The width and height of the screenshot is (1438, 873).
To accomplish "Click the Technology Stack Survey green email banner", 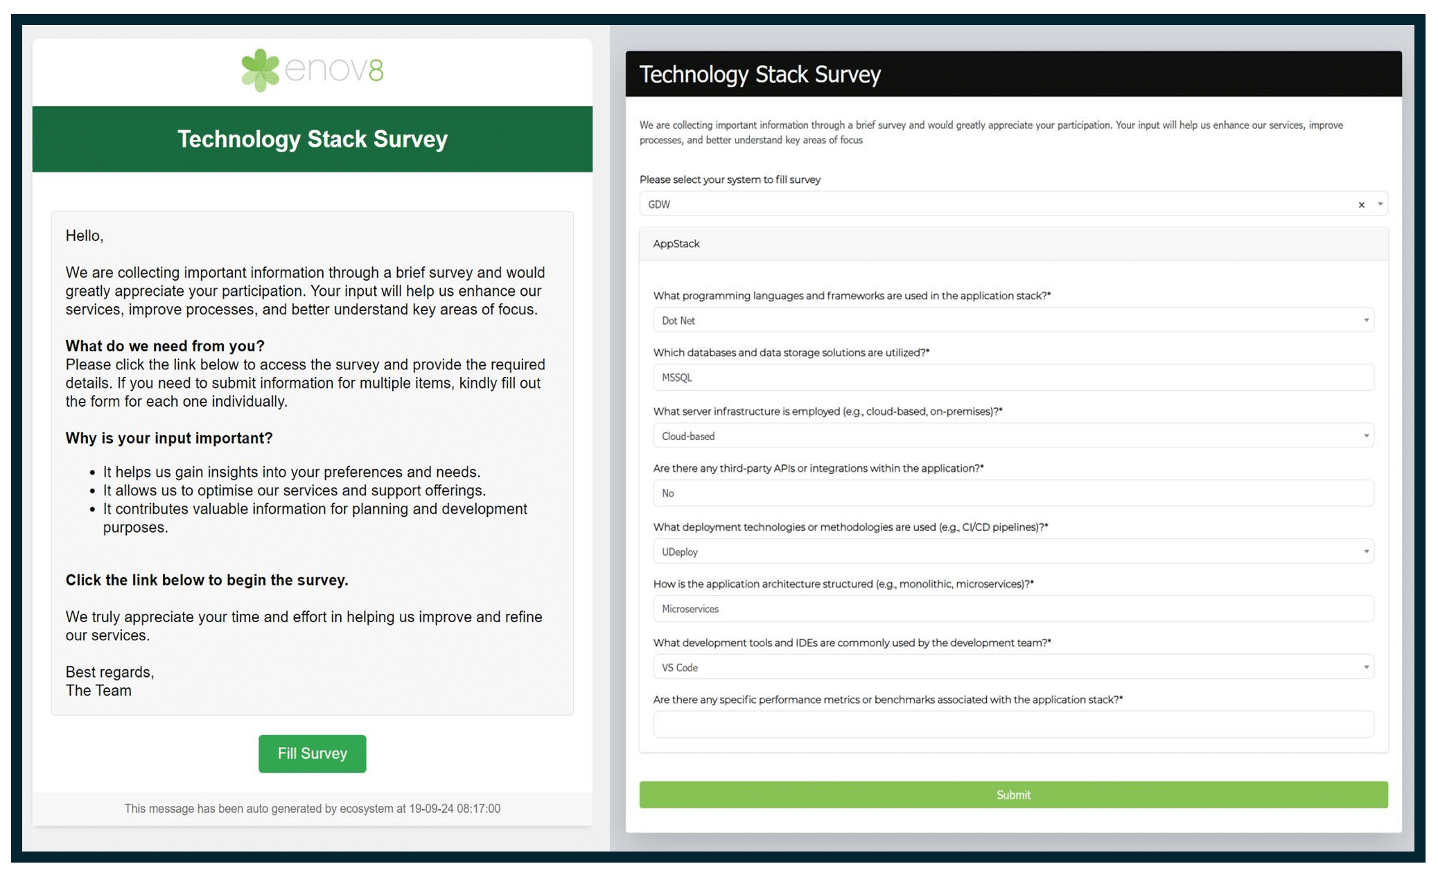I will [x=312, y=139].
